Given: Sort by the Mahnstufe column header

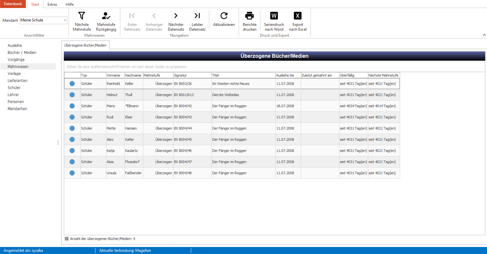Looking at the screenshot, I should [x=158, y=75].
